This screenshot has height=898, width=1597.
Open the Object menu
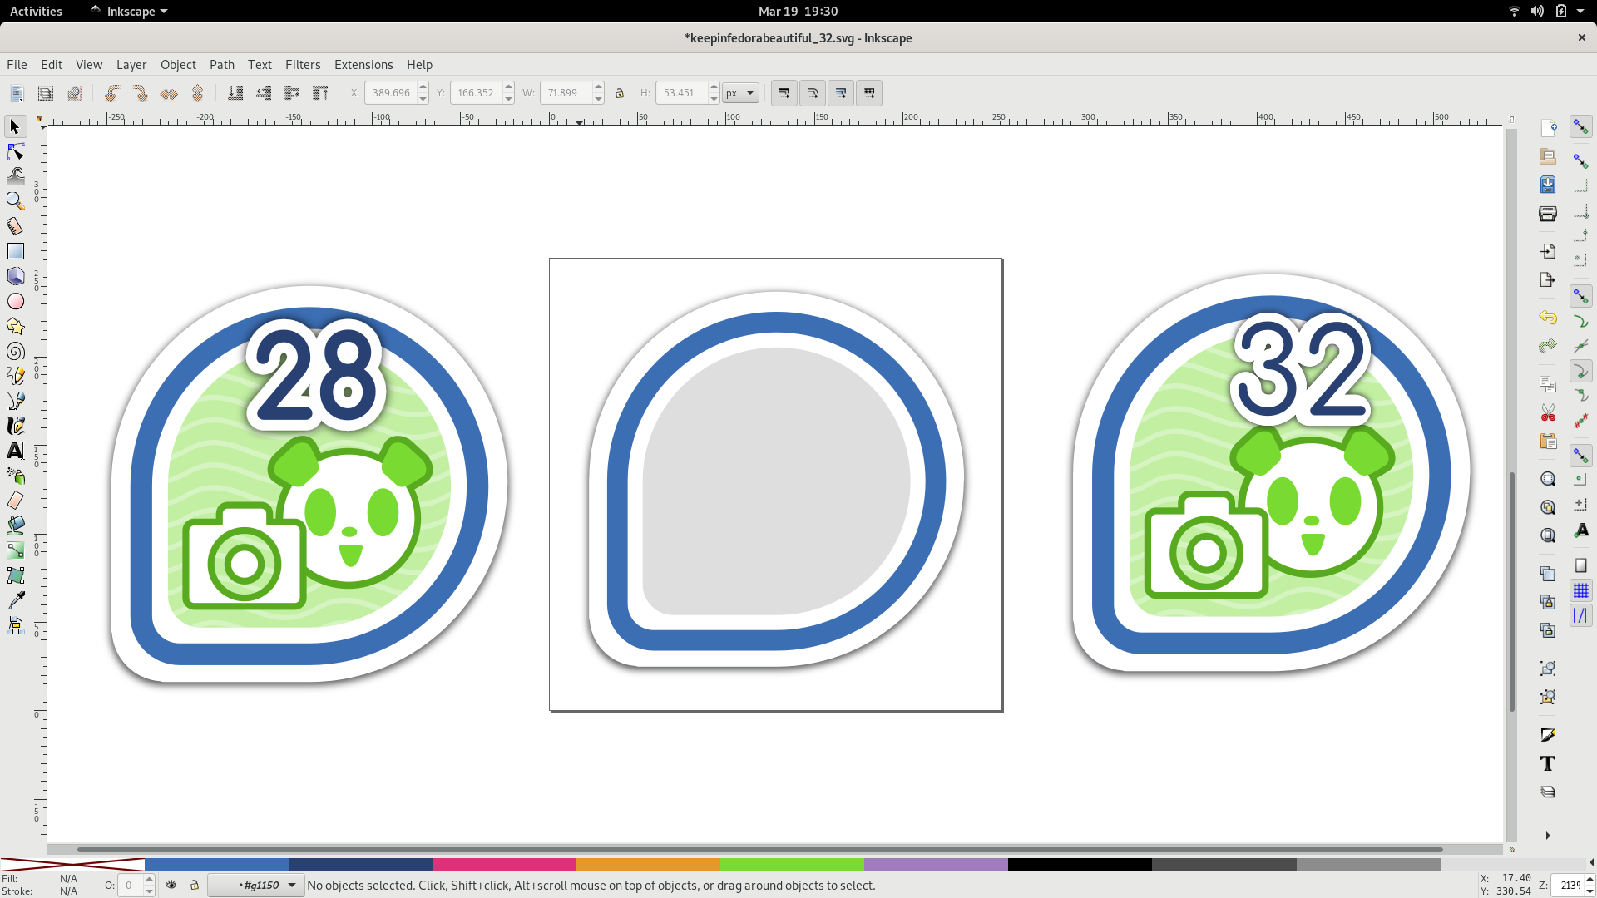[x=178, y=64]
